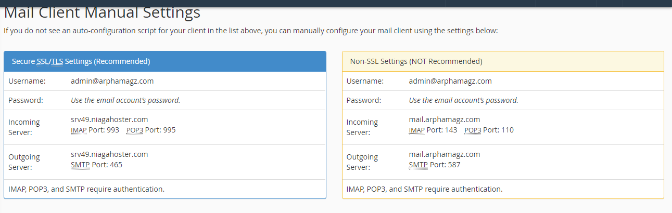Click the POP3 abbreviation beside Port 110

[473, 130]
